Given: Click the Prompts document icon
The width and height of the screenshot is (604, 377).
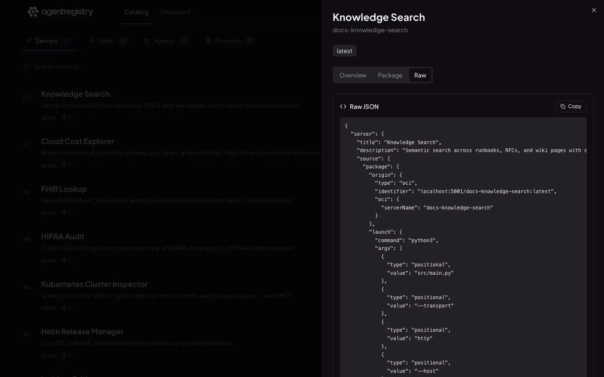Looking at the screenshot, I should 208,41.
